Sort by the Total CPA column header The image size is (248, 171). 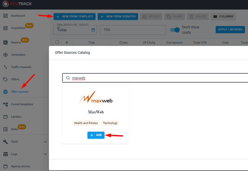[x=200, y=42]
